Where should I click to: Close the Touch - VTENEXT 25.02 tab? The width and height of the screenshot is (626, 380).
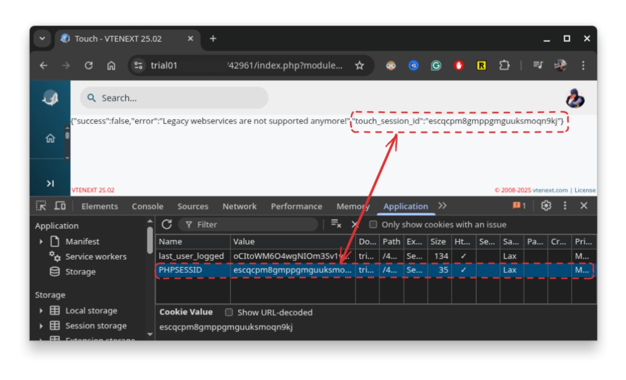click(190, 38)
